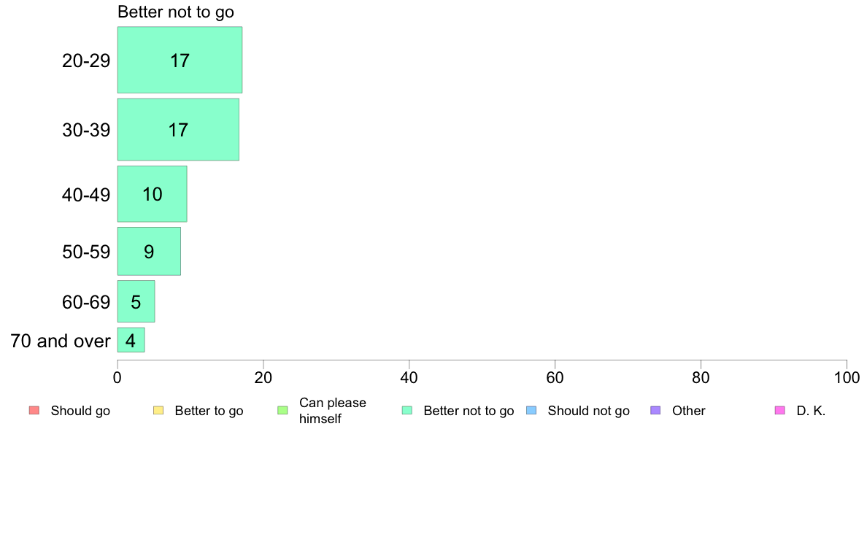Viewport: 867px width, 537px height.
Task: Click the Other purple legend swatch
Action: pyautogui.click(x=656, y=410)
